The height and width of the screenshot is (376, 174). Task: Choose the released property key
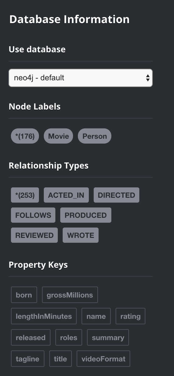[31, 337]
